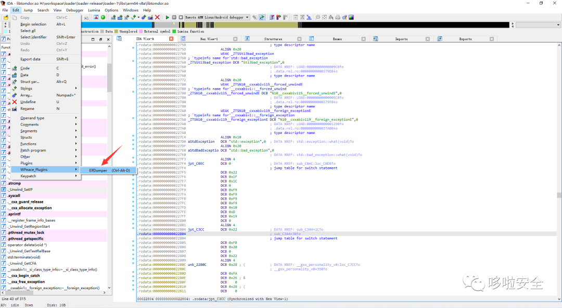Screen dimensions: 562x308
Task: Expand the Patch program submenu
Action: click(x=46, y=150)
